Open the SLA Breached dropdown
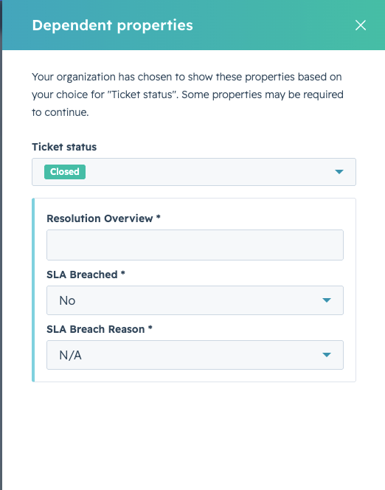 click(195, 300)
